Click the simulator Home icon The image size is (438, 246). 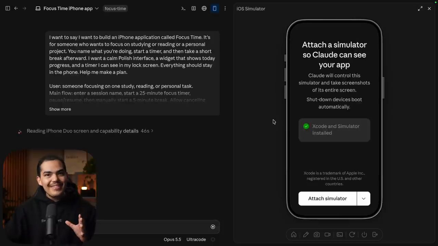point(294,234)
